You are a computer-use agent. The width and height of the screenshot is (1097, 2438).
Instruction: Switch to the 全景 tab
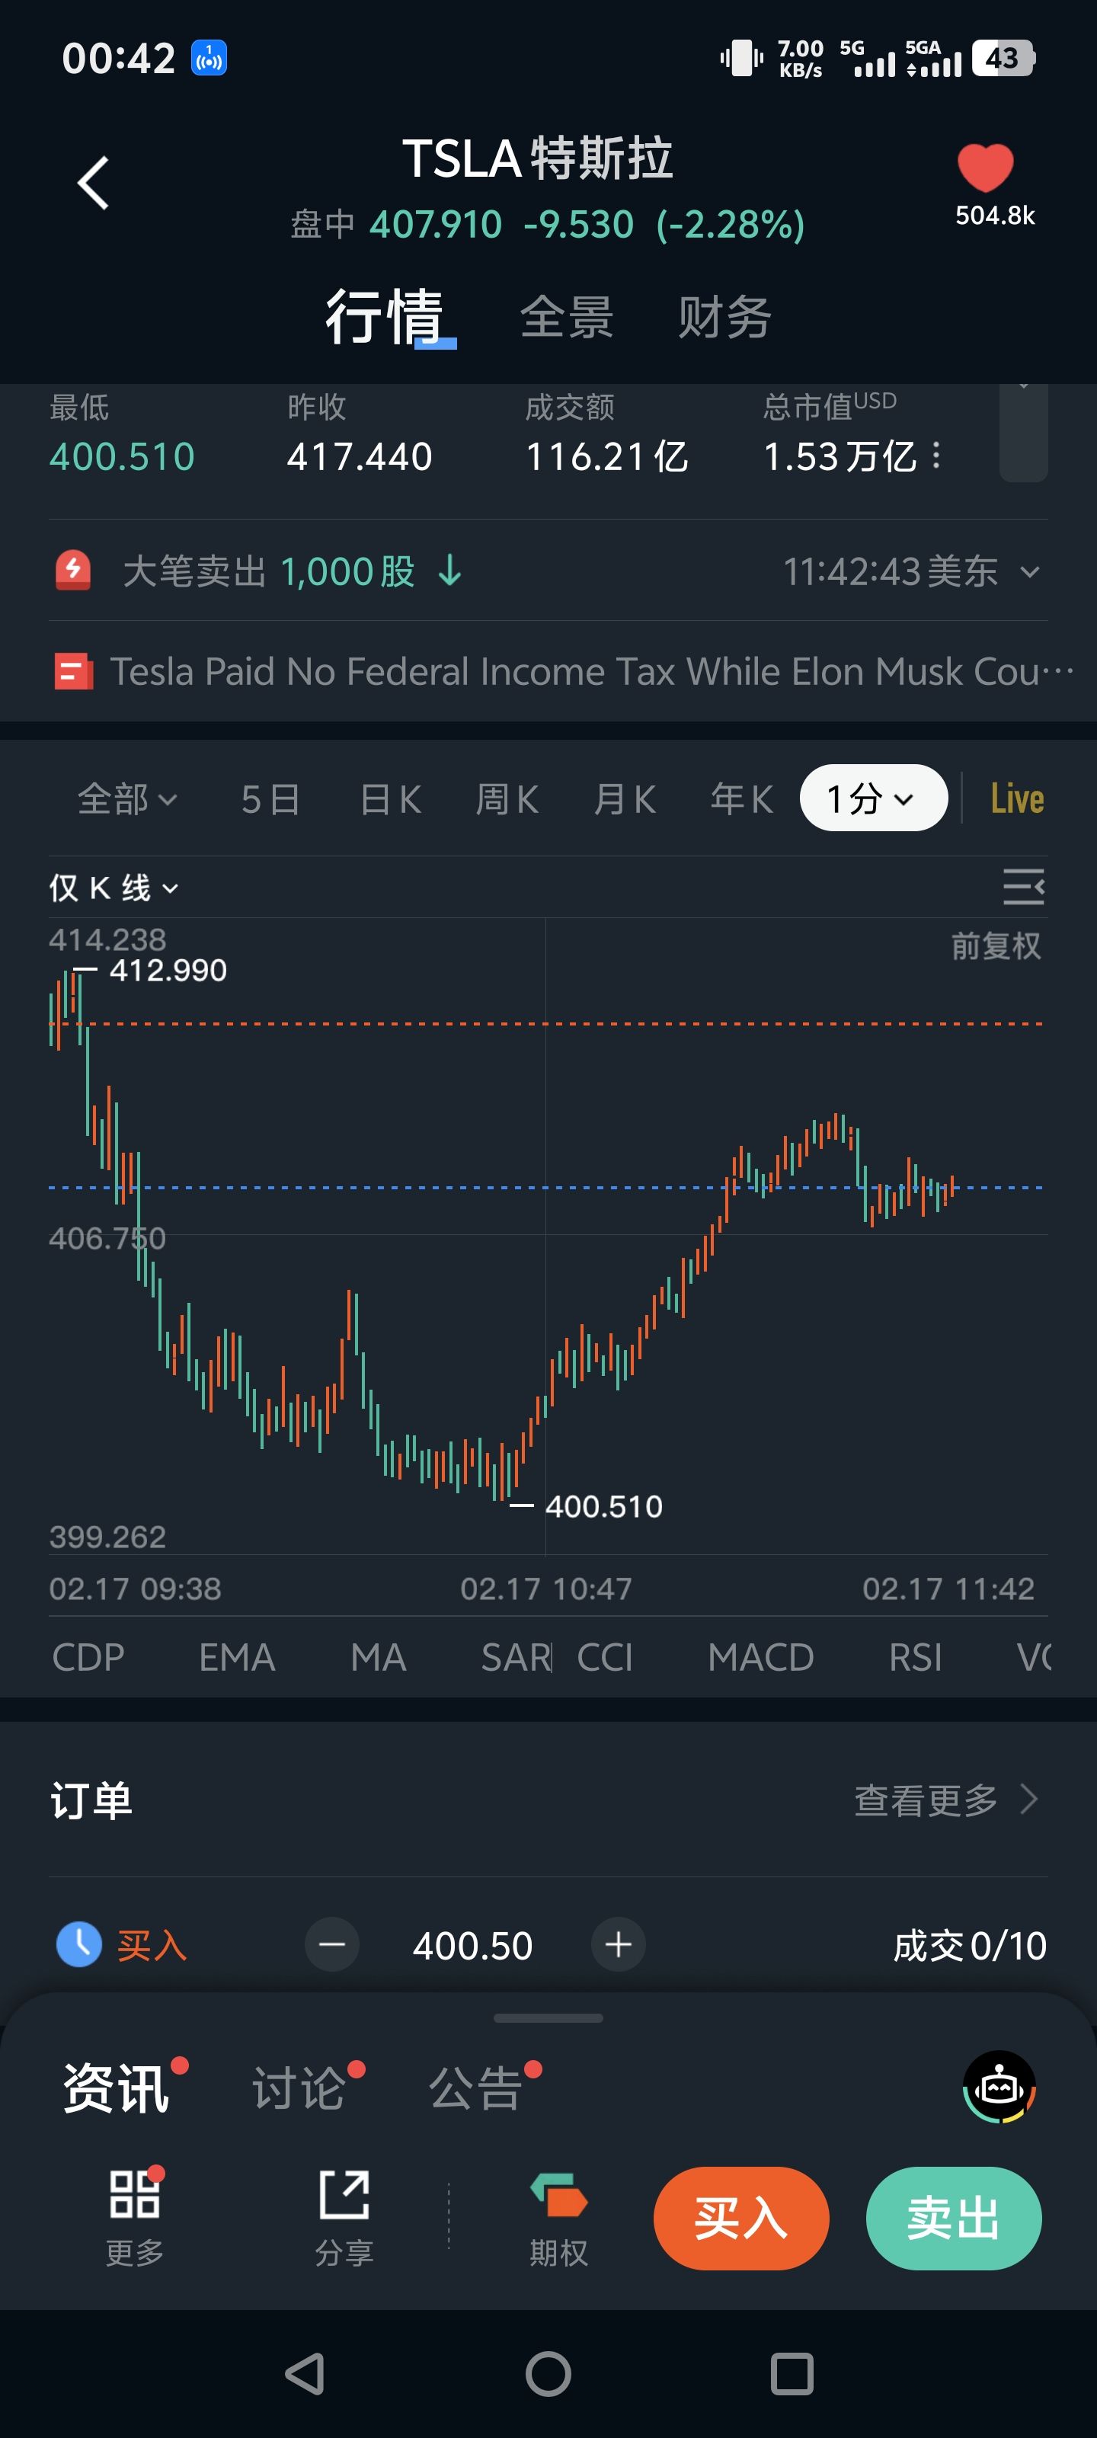coord(566,317)
